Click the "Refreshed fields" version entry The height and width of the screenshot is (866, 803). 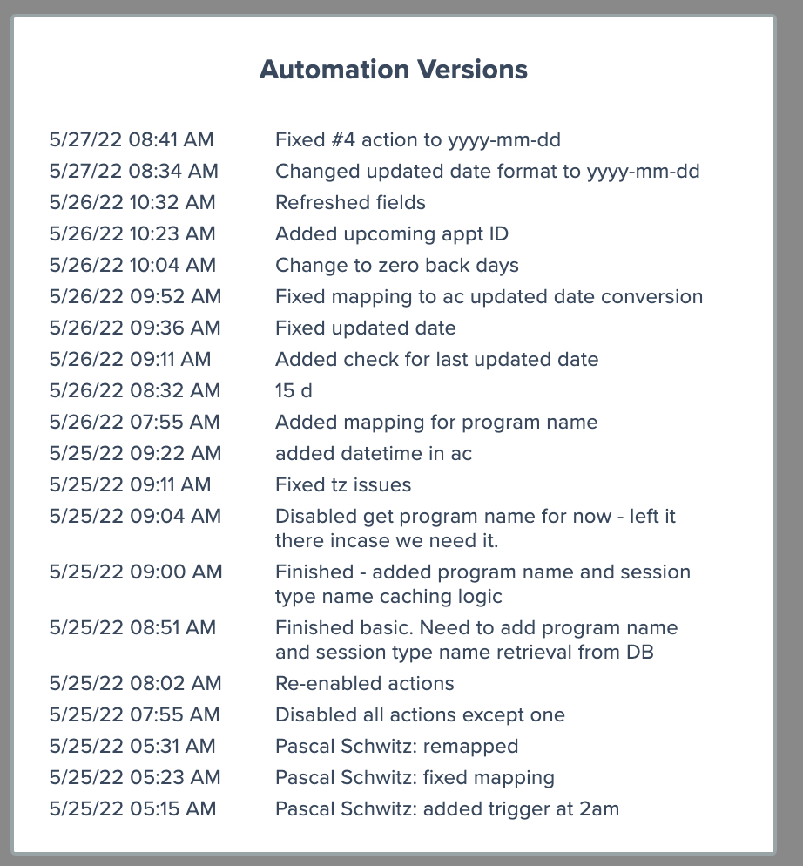(x=350, y=202)
